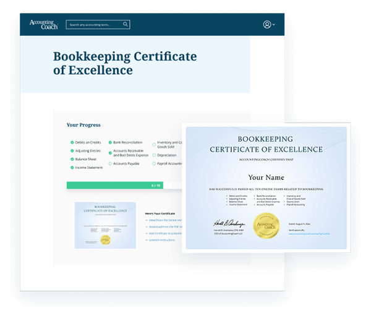Click the empty Depreciation circle
371x318 pixels.
(154, 155)
